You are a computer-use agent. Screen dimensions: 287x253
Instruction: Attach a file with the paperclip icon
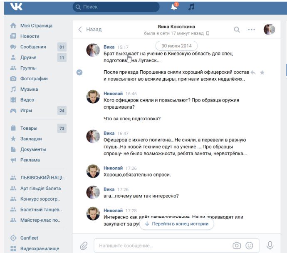pyautogui.click(x=84, y=245)
